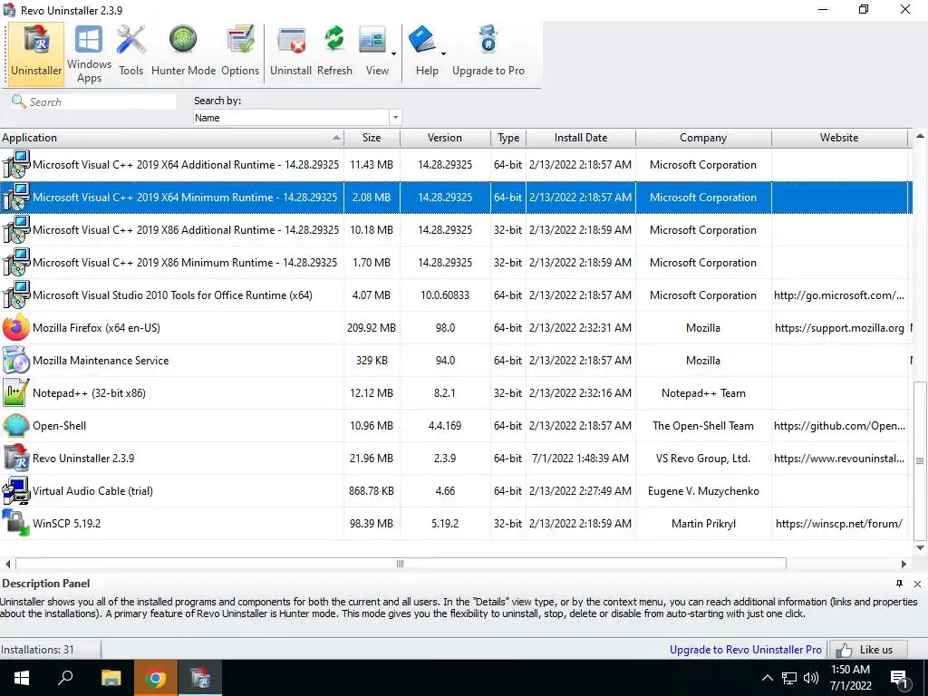The height and width of the screenshot is (696, 928).
Task: Click the magnifier search icon
Action: (18, 101)
